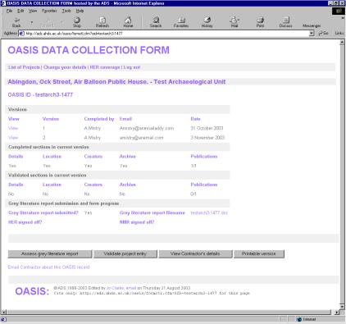
Task: Click the vertical scrollbar up arrow
Action: 342,43
